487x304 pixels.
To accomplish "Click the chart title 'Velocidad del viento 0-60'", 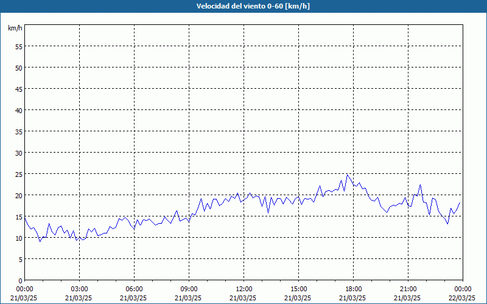I will 243,7.
